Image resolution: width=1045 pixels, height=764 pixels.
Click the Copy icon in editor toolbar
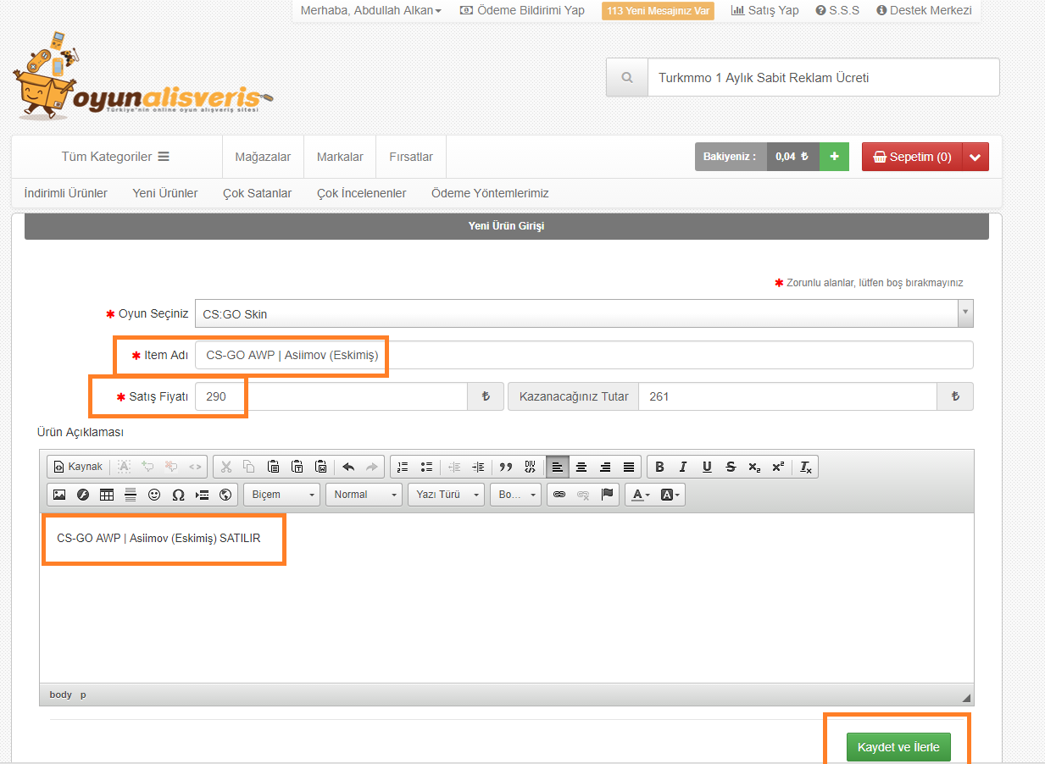tap(249, 467)
